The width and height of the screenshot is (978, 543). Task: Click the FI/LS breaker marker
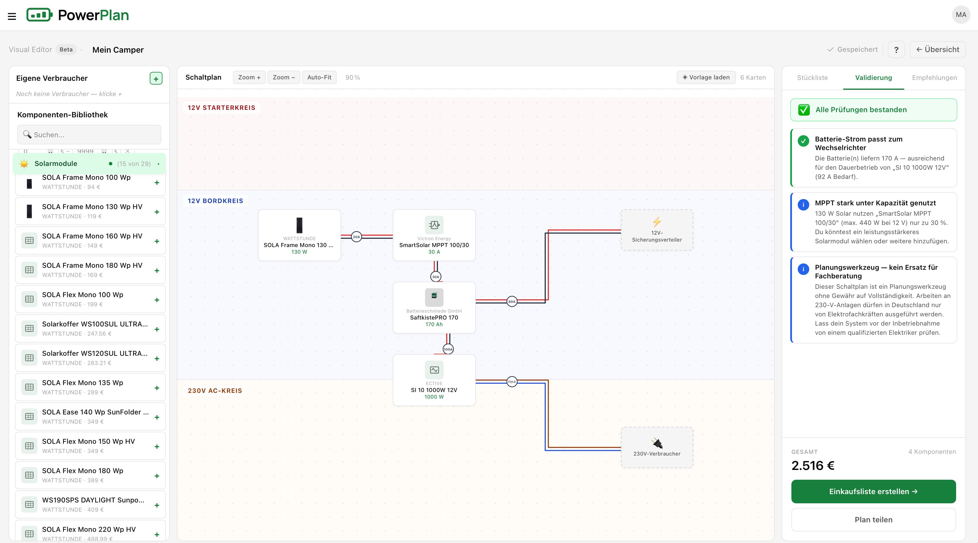(512, 381)
